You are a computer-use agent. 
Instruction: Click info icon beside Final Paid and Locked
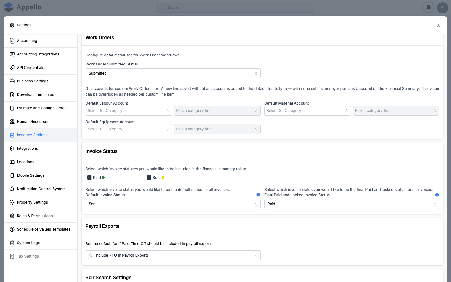point(437,195)
